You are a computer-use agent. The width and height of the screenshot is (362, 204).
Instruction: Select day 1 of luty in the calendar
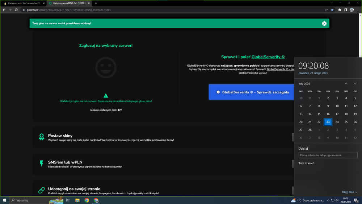pos(319,98)
